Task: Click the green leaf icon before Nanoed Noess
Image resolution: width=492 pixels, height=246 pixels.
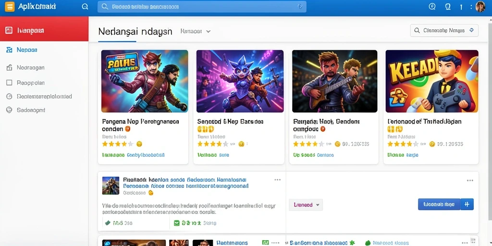Action: point(368,243)
